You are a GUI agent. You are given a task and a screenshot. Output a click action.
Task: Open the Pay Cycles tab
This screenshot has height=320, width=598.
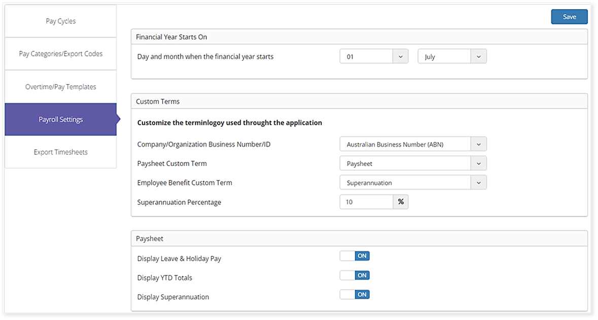[61, 21]
